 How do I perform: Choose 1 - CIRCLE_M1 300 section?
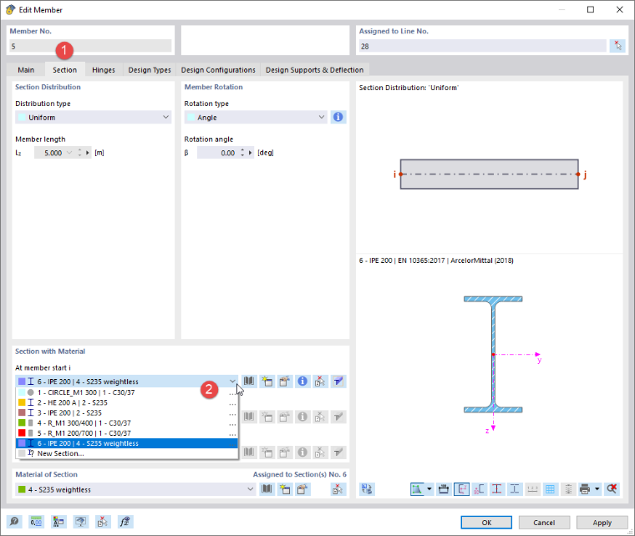127,392
